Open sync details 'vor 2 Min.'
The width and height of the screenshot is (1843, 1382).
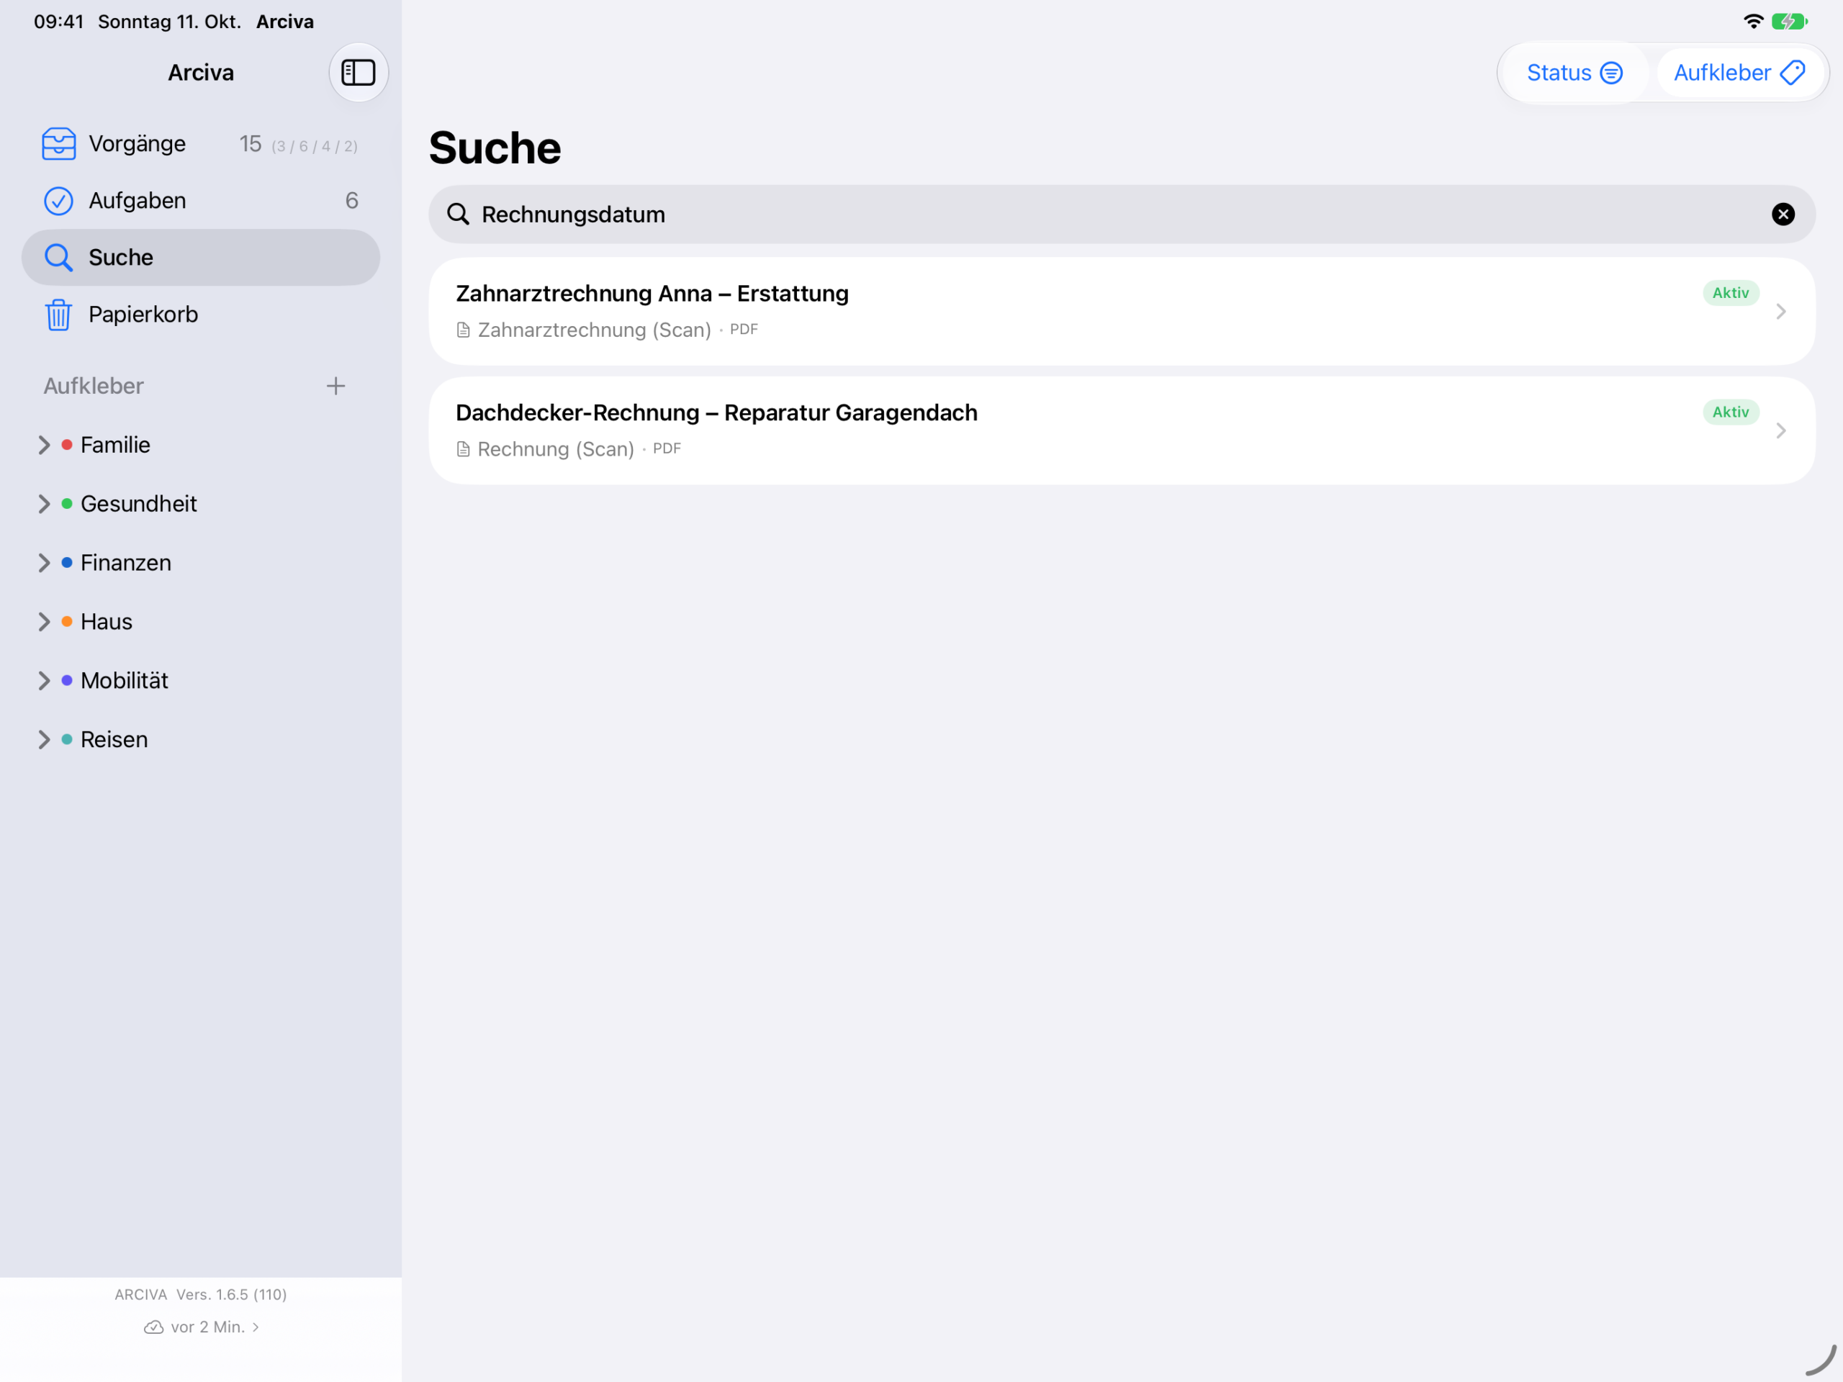click(x=201, y=1327)
